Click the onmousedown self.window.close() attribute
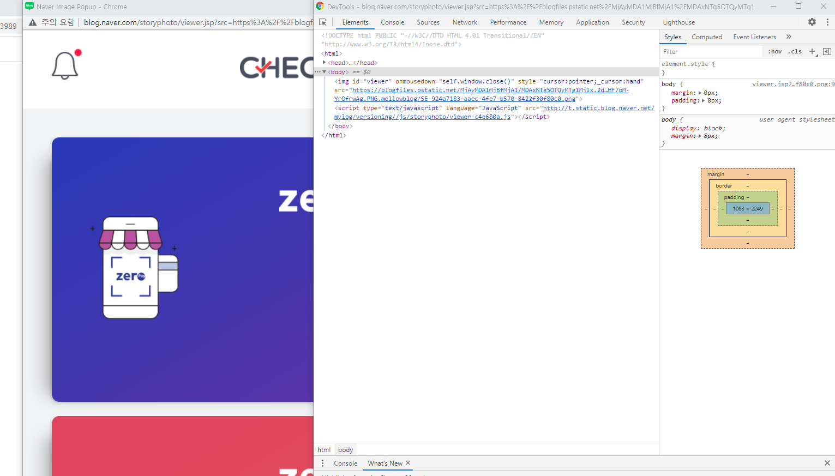The height and width of the screenshot is (476, 835). coord(455,81)
